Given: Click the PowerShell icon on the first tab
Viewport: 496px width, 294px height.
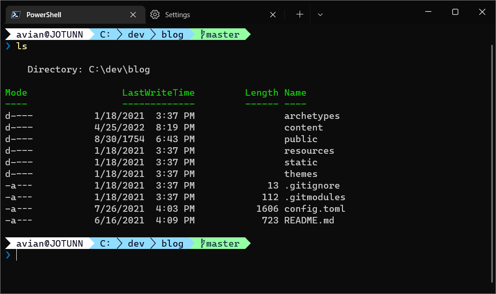Looking at the screenshot, I should (15, 14).
